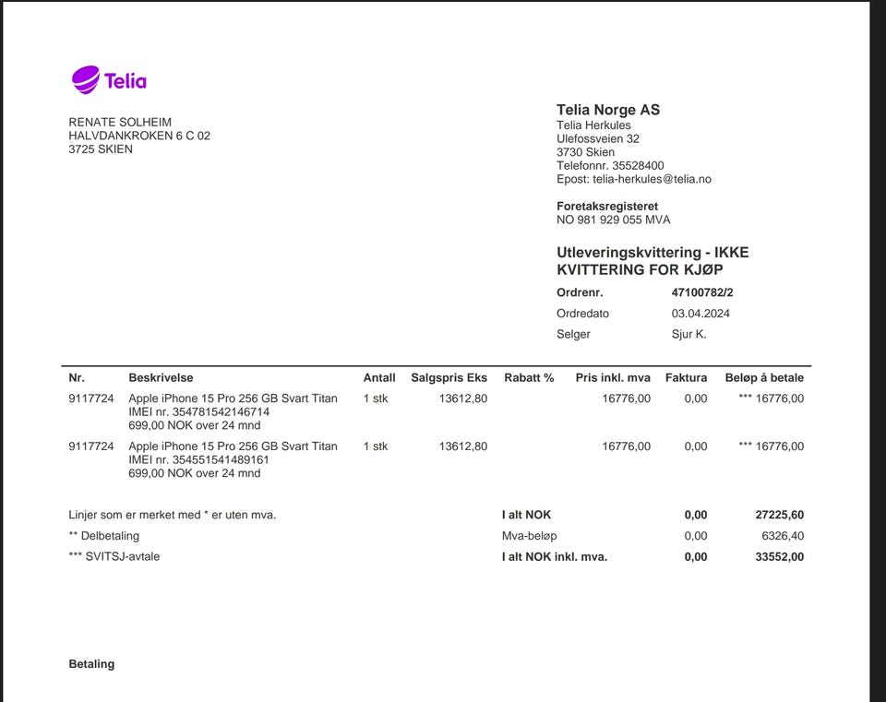
Task: Select the Telia Herkules store name
Action: pyautogui.click(x=593, y=125)
